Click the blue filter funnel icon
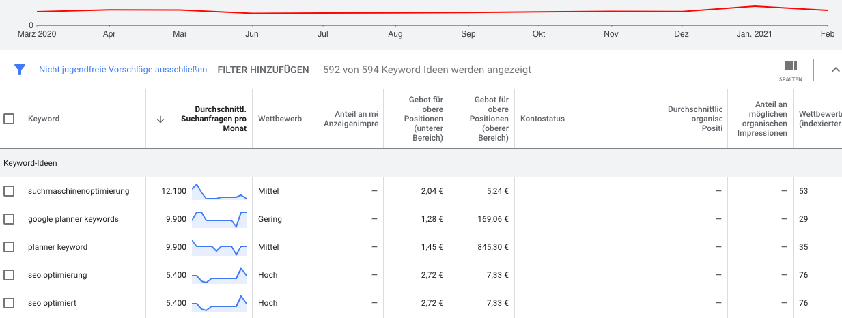 coord(20,70)
